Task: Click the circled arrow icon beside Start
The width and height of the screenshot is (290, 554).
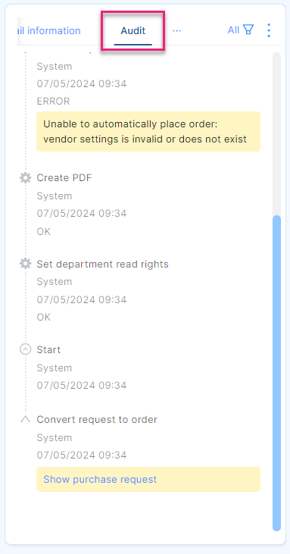Action: pyautogui.click(x=25, y=350)
